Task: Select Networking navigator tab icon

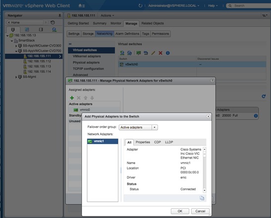Action: pyautogui.click(x=54, y=30)
